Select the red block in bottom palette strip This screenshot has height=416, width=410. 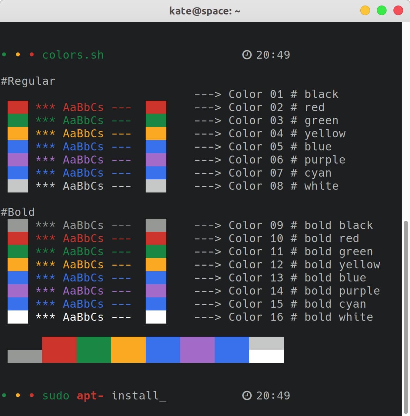pos(59,349)
